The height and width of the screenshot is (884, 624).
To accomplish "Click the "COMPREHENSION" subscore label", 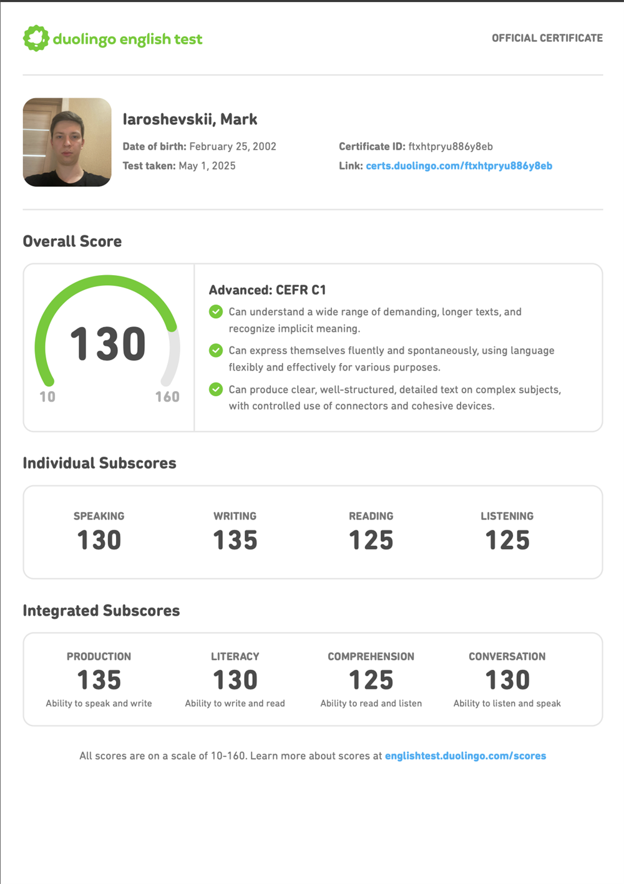I will pyautogui.click(x=371, y=656).
